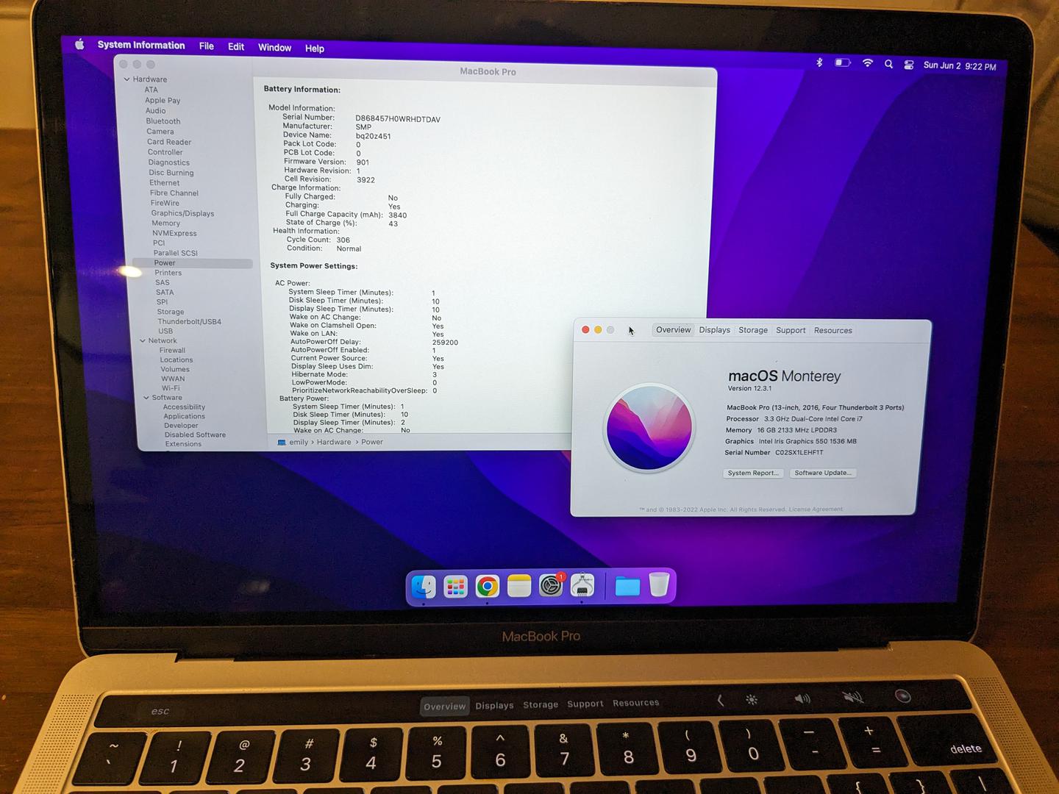Check the battery status icon in menu bar
Screen dimensions: 1059x794
[x=843, y=63]
